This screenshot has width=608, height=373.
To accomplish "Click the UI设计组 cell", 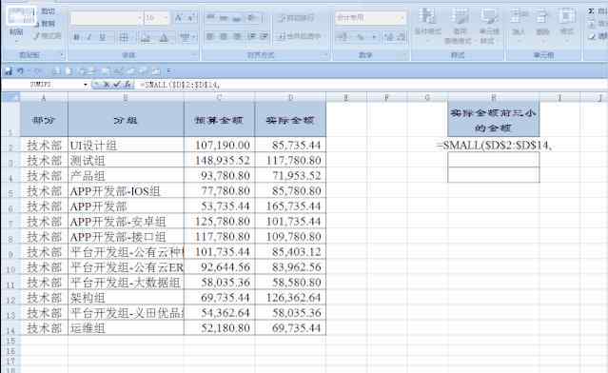I will point(126,146).
